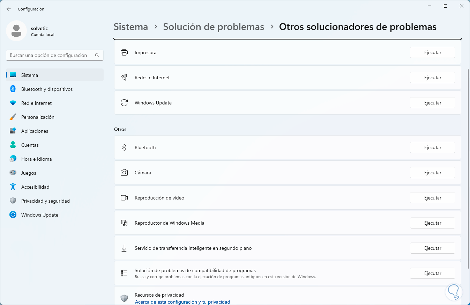Viewport: 470px width, 305px height.
Task: Click the Solución de problemas breadcrumb
Action: coord(214,27)
